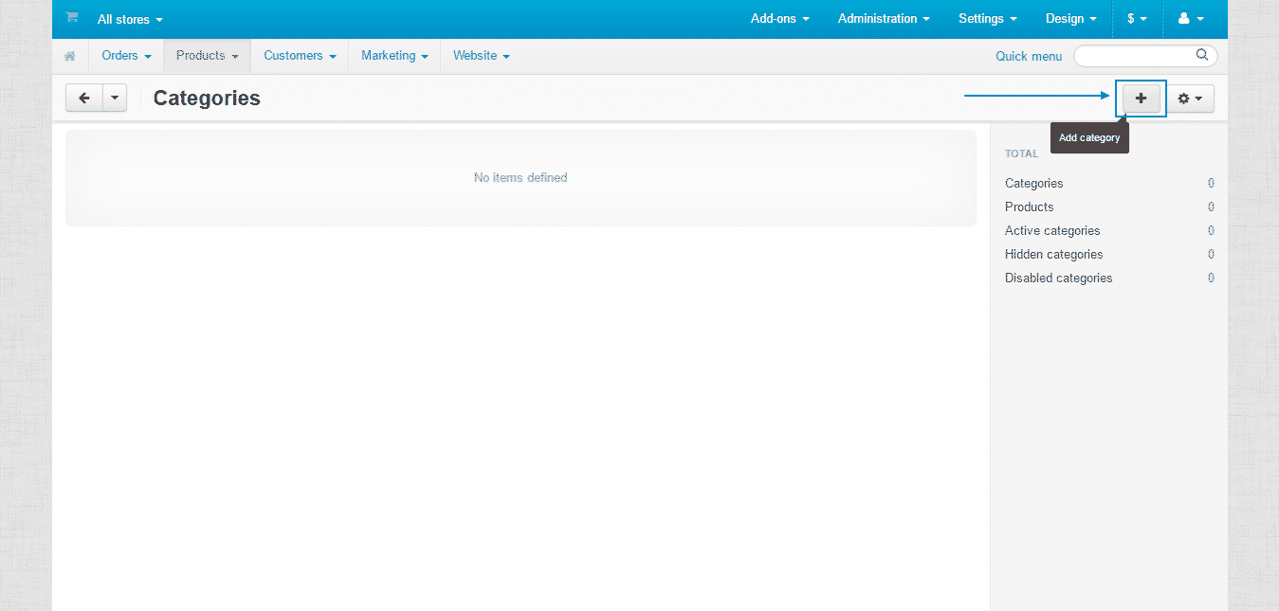This screenshot has width=1279, height=611.
Task: Expand the All stores selector
Action: (129, 19)
